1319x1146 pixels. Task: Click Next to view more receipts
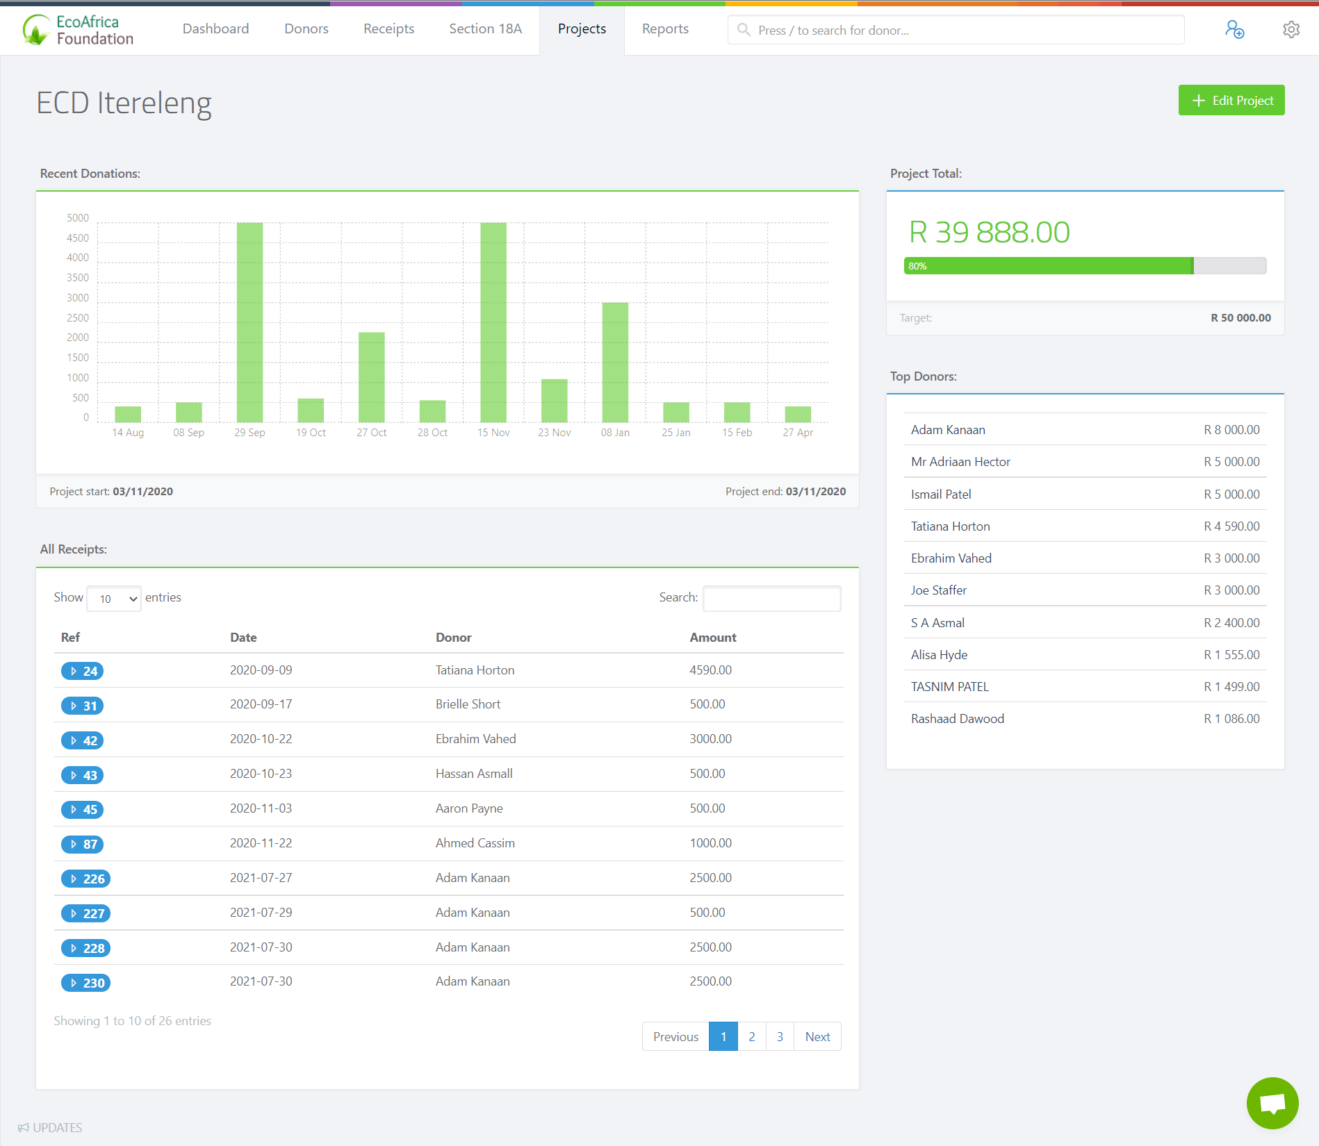coord(817,1036)
